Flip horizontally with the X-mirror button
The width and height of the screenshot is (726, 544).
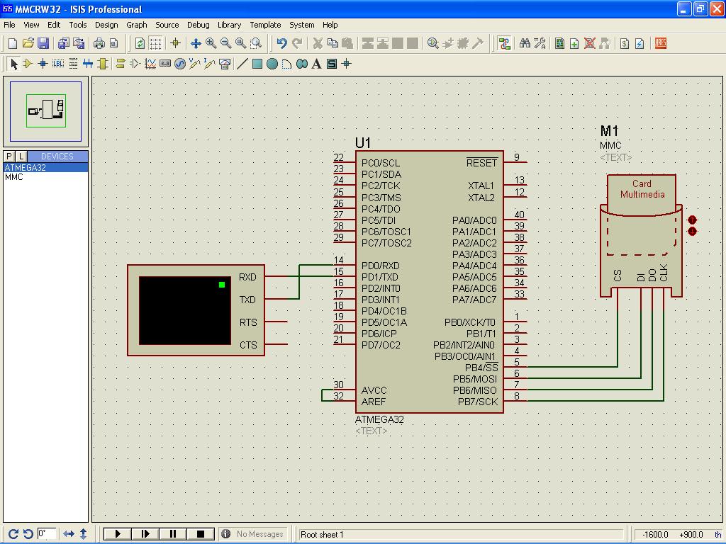(69, 534)
